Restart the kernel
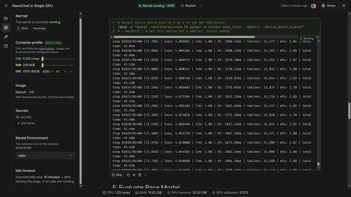This screenshot has width=351, height=197. [x=188, y=6]
